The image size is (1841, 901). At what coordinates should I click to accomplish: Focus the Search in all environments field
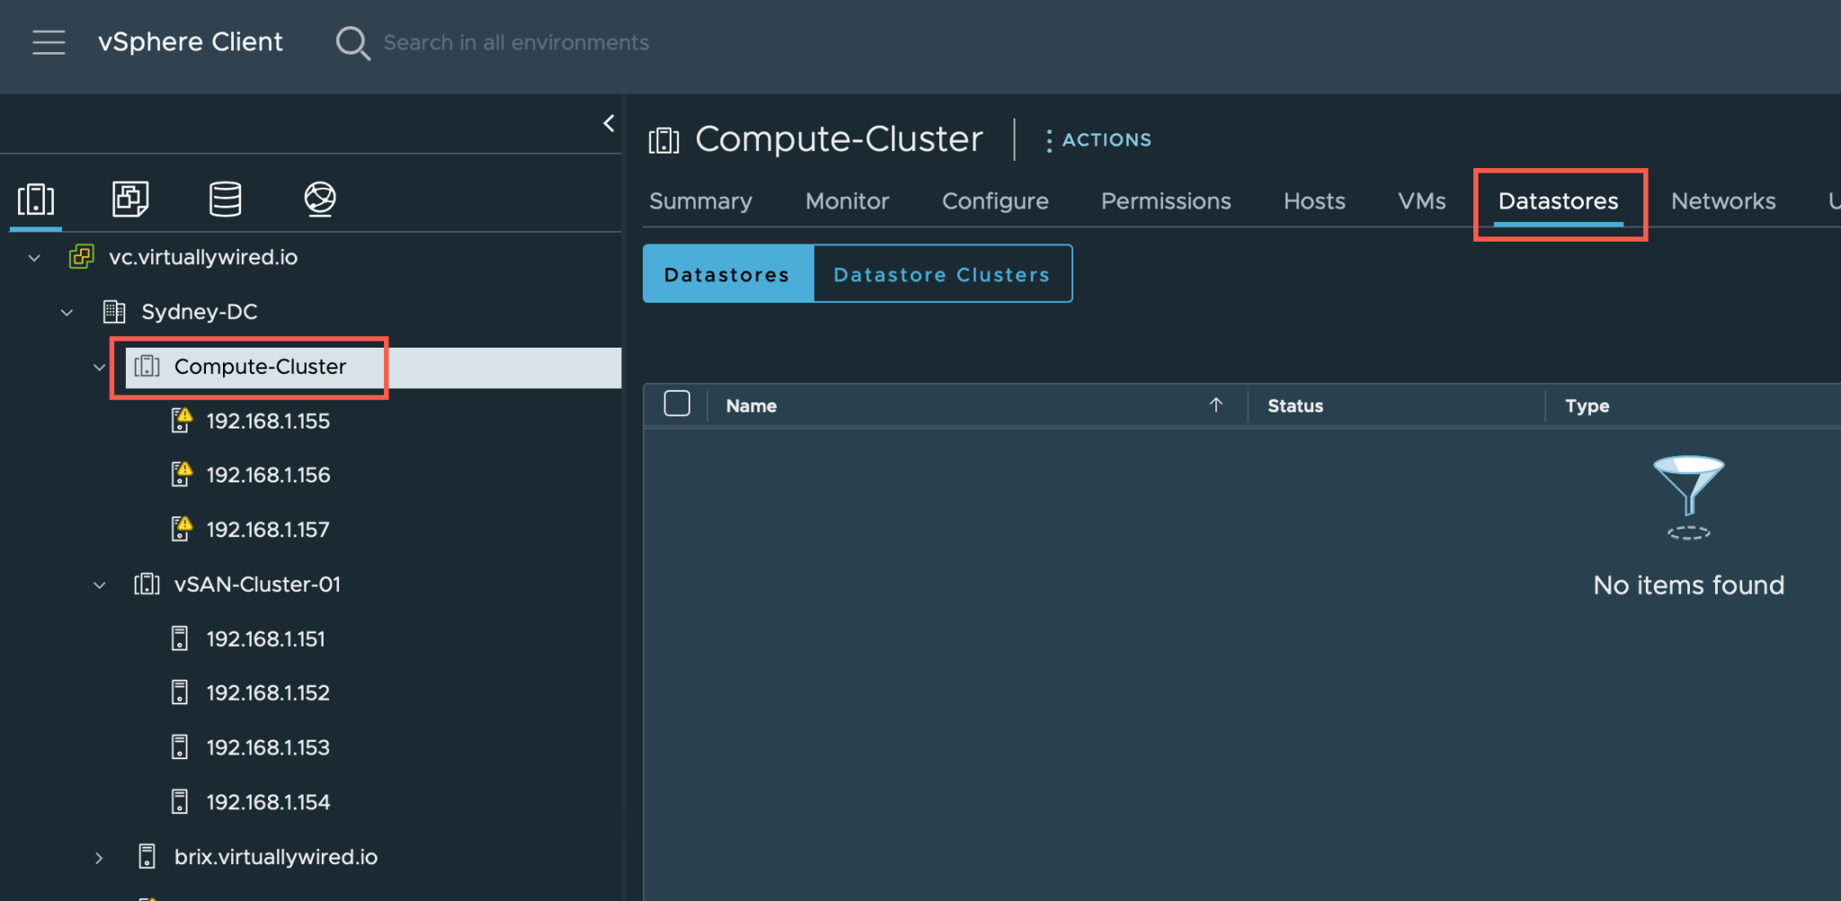(516, 42)
